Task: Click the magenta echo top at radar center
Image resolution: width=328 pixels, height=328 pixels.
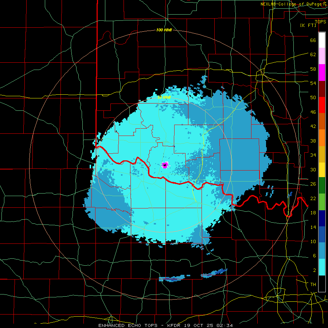Action: click(165, 165)
